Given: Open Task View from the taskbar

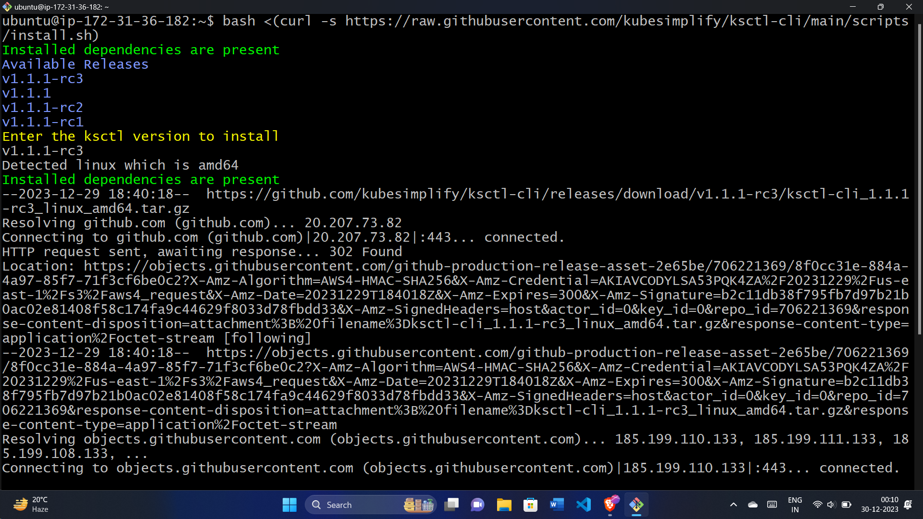Looking at the screenshot, I should click(x=451, y=505).
